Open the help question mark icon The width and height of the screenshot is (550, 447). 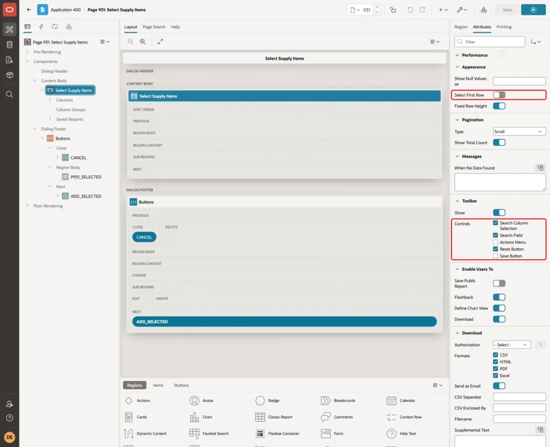10,418
